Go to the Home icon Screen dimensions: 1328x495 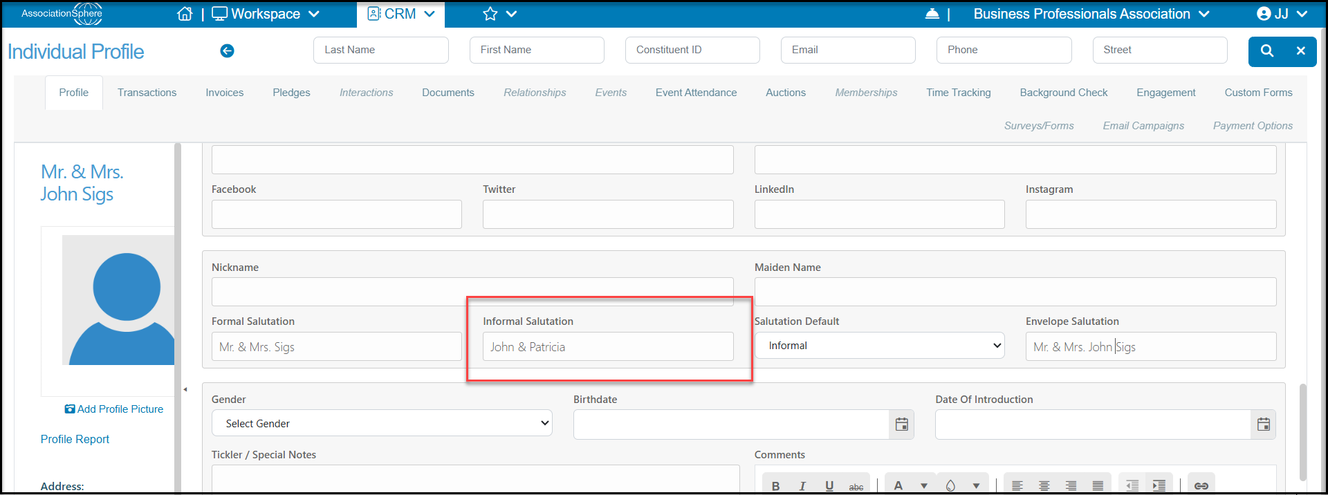185,14
